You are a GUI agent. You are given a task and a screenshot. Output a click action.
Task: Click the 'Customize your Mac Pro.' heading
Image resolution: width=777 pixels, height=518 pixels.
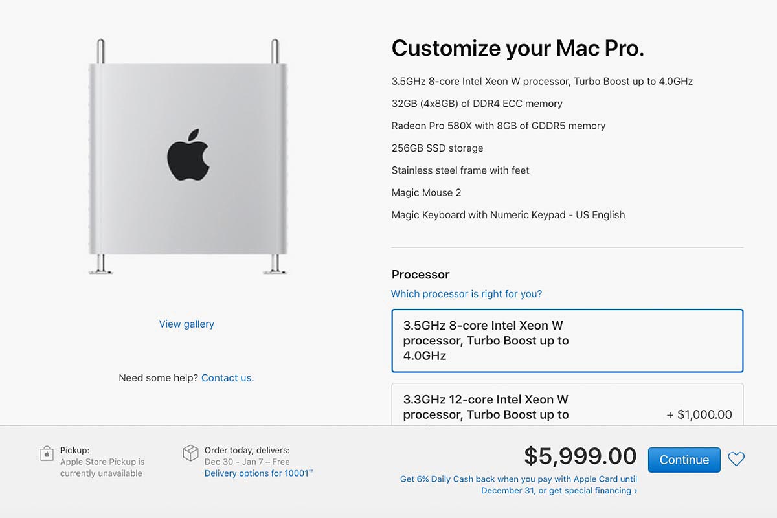(x=517, y=49)
